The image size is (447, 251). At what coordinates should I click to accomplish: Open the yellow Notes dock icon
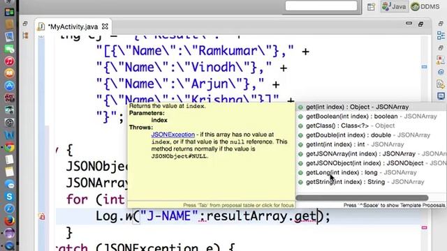point(9,172)
